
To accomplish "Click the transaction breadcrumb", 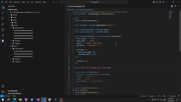I will [70, 10].
